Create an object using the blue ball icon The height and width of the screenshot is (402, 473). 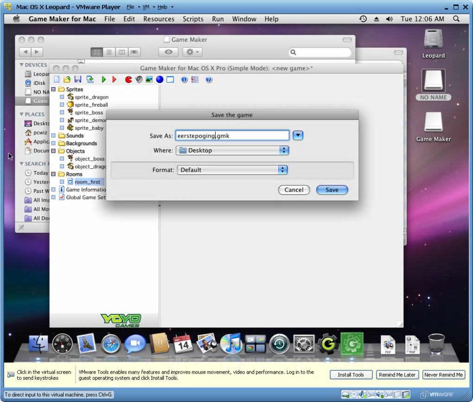tap(160, 79)
